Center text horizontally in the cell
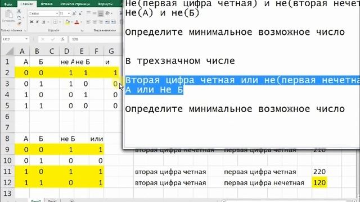360x202 pixels. tap(94, 22)
